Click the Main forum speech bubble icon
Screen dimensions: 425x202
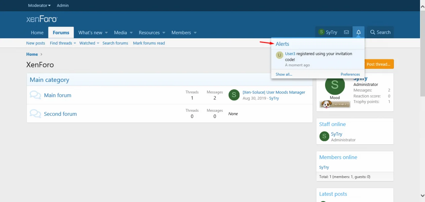35,95
